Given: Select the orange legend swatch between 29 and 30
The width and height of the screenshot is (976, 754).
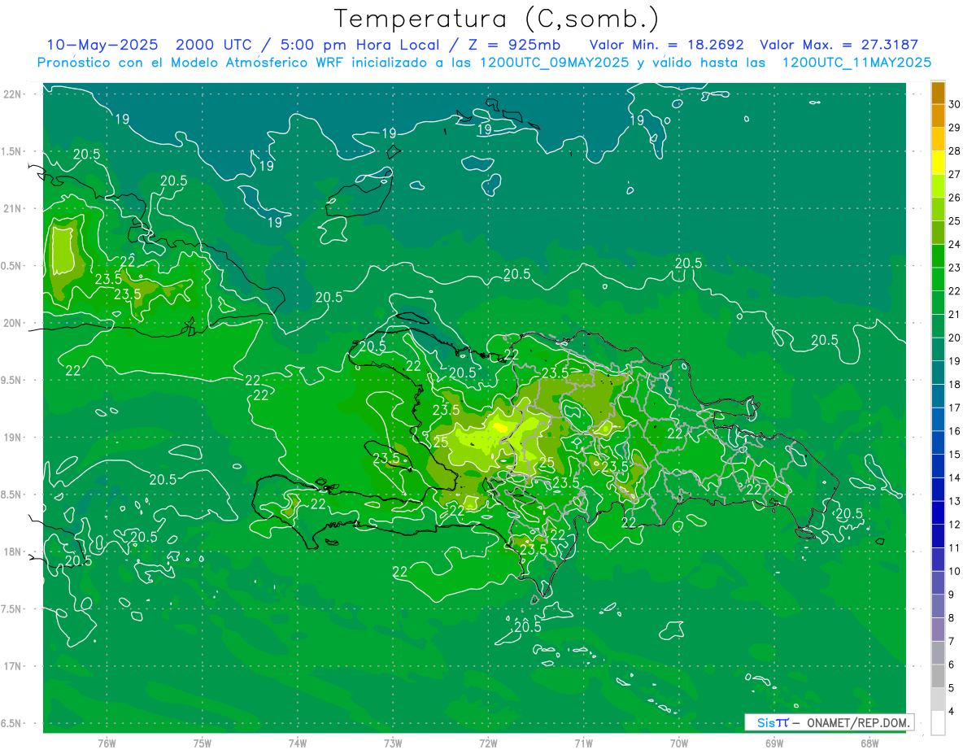Looking at the screenshot, I should tap(938, 115).
